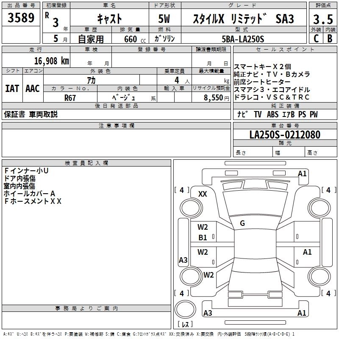Click spare tire レス label
This screenshot has width=339, height=339.
pos(185,324)
